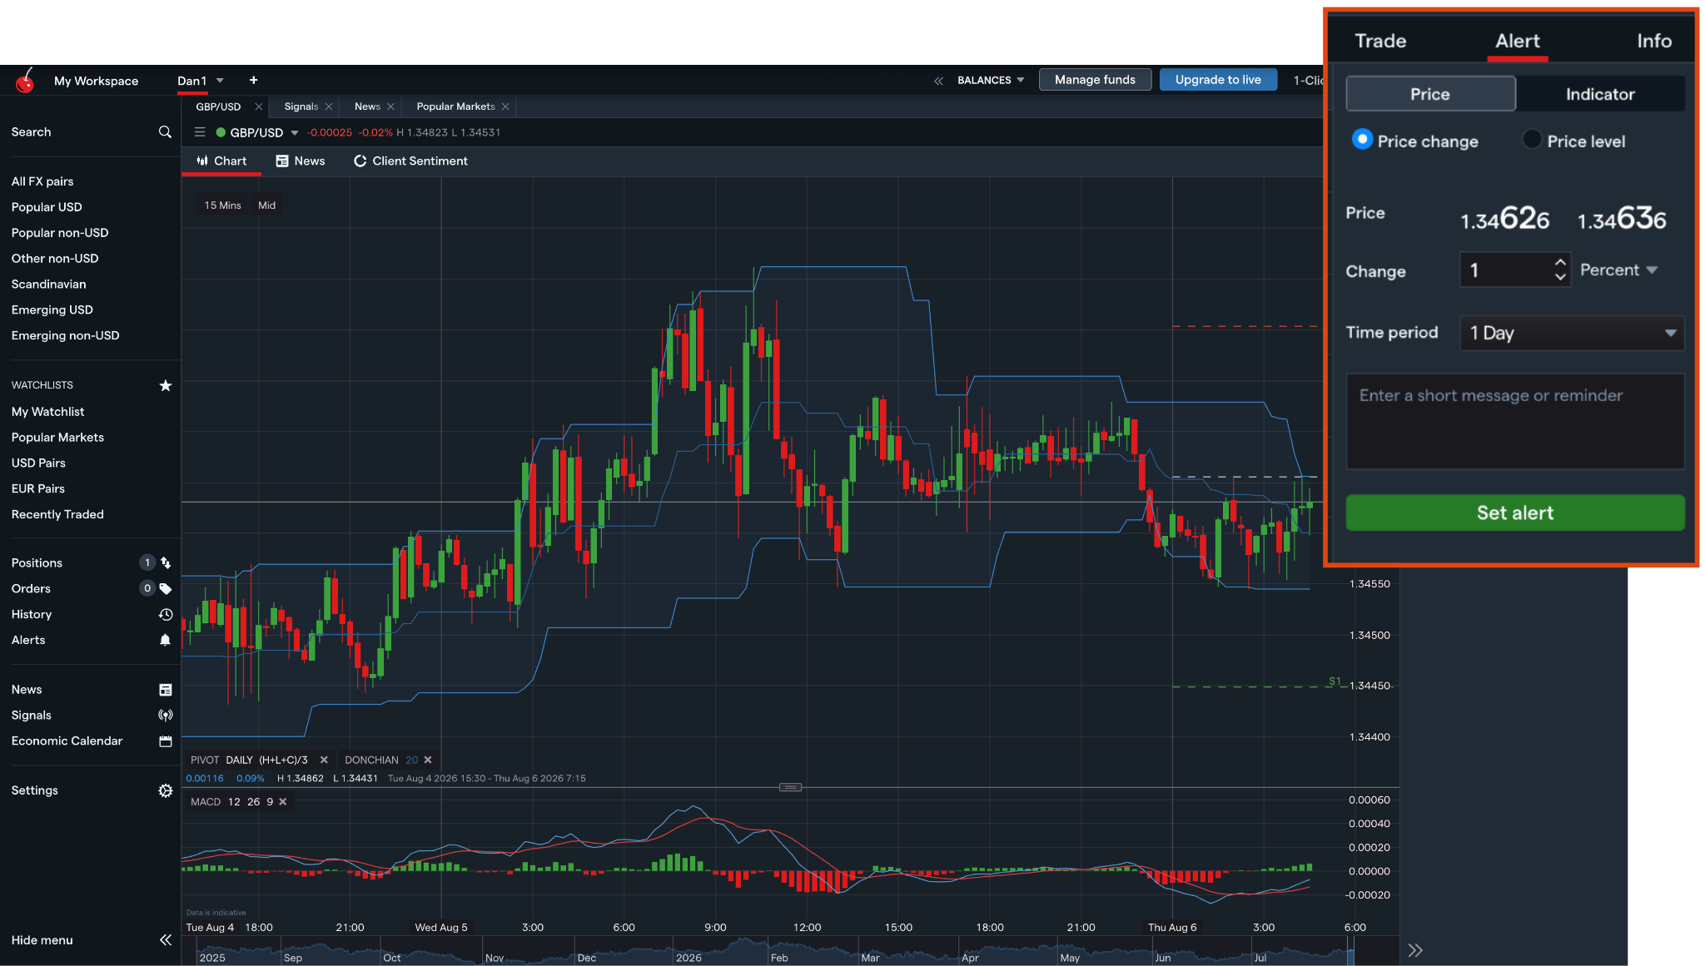Image resolution: width=1705 pixels, height=966 pixels.
Task: Switch alert type to Price
Action: [x=1430, y=94]
